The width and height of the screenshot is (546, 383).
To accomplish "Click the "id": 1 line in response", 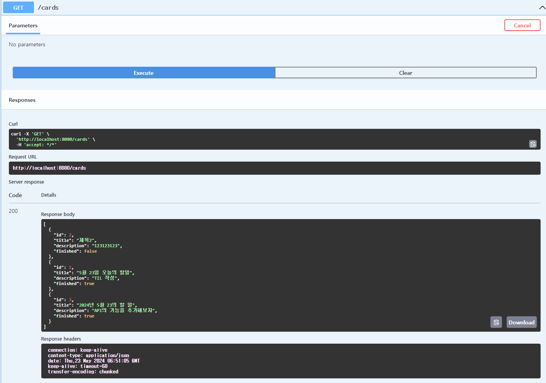I will 64,267.
